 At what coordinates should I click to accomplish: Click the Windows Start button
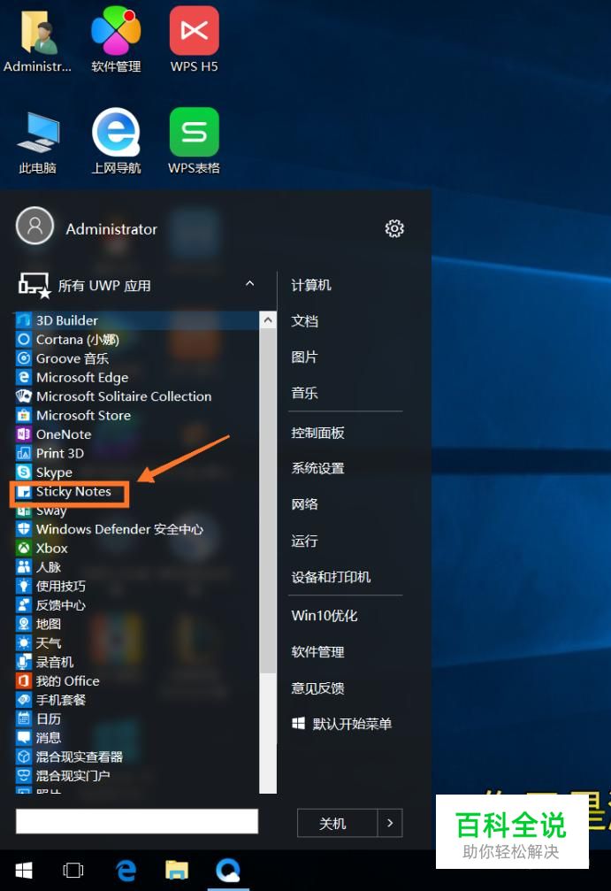click(x=23, y=870)
